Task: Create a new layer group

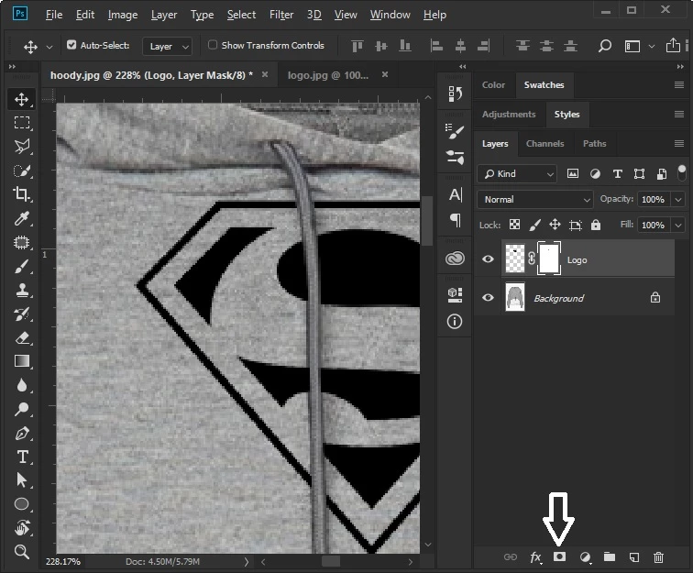Action: (610, 556)
